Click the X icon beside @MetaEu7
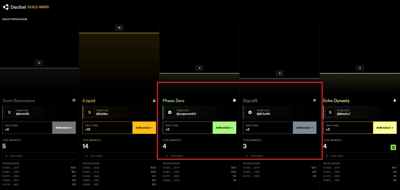 330,112
